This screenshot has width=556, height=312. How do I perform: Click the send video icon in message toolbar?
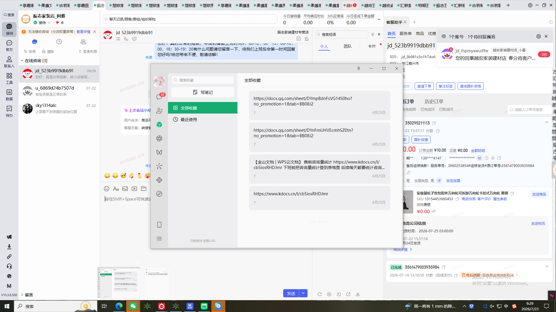134,189
